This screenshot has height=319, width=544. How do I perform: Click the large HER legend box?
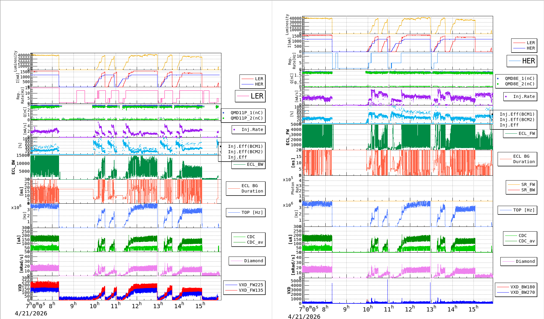(522, 61)
